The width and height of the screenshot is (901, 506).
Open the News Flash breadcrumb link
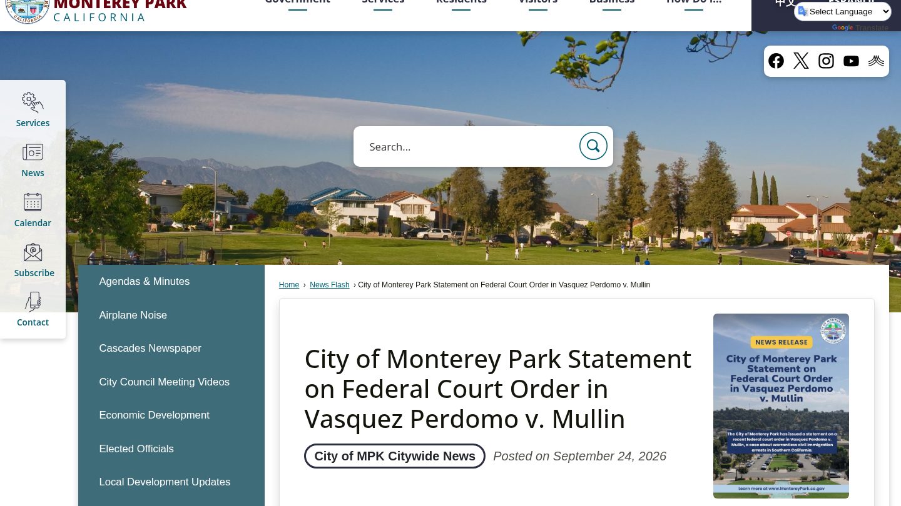click(x=330, y=285)
